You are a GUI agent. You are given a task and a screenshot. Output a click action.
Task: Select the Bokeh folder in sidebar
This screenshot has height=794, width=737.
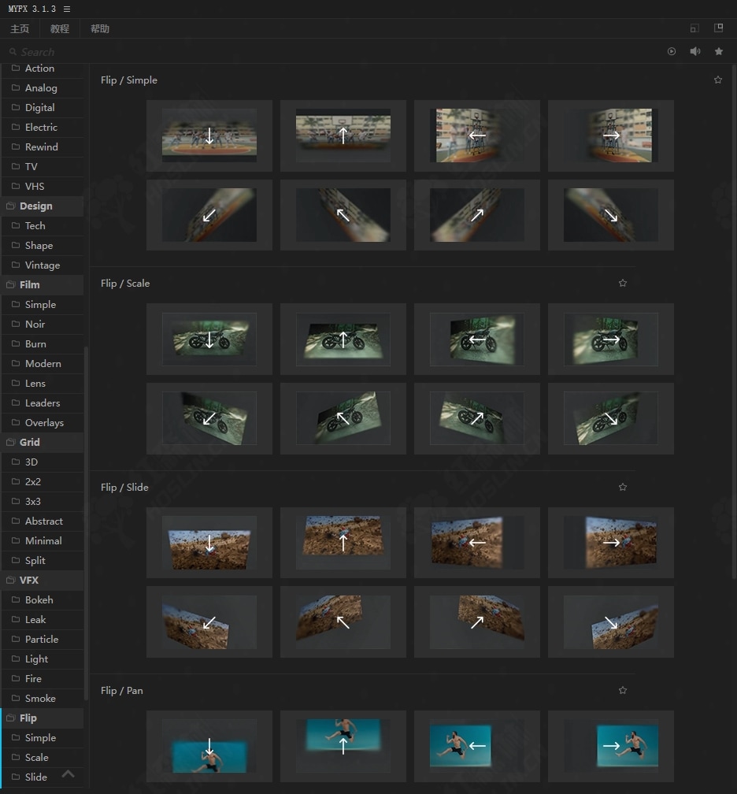tap(39, 599)
